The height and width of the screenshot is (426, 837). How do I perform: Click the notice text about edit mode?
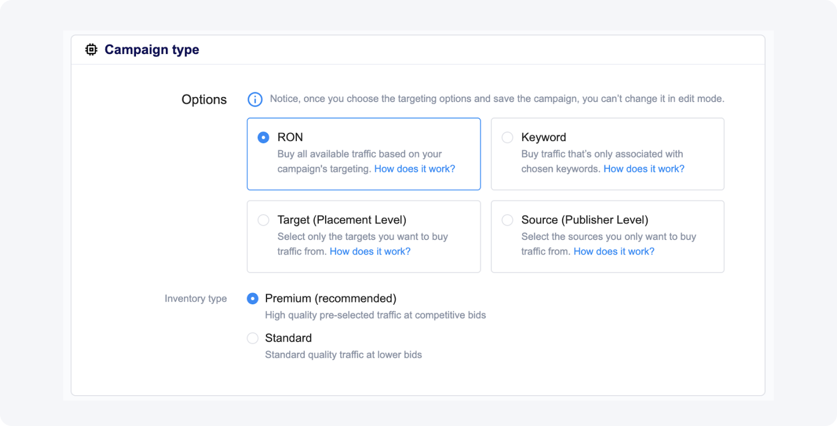pyautogui.click(x=497, y=99)
